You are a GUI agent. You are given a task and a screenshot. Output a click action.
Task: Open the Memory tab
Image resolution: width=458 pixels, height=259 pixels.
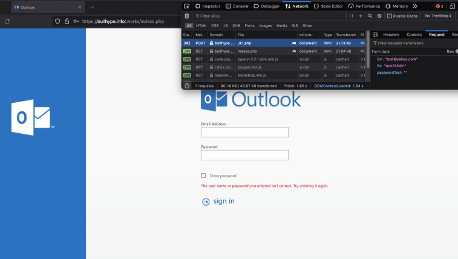tap(396, 6)
